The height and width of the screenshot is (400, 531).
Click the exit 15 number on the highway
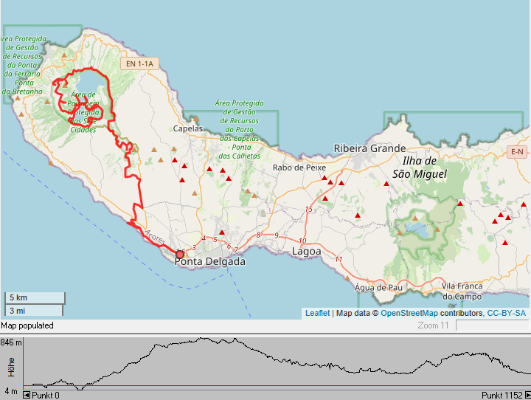(308, 210)
